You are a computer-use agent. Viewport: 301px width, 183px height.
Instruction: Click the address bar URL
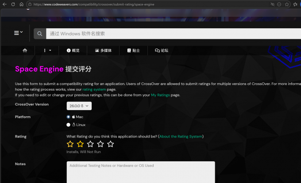pyautogui.click(x=94, y=4)
